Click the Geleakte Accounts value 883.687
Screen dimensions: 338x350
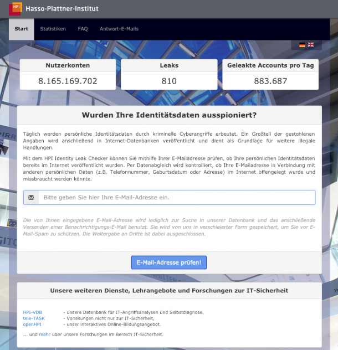(x=270, y=81)
